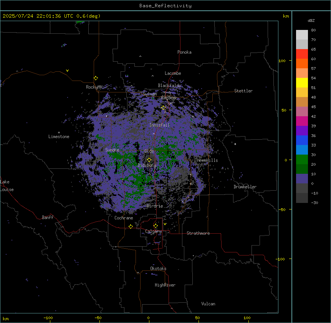Click the RedDeer city label
331x323 pixels.
[169, 98]
